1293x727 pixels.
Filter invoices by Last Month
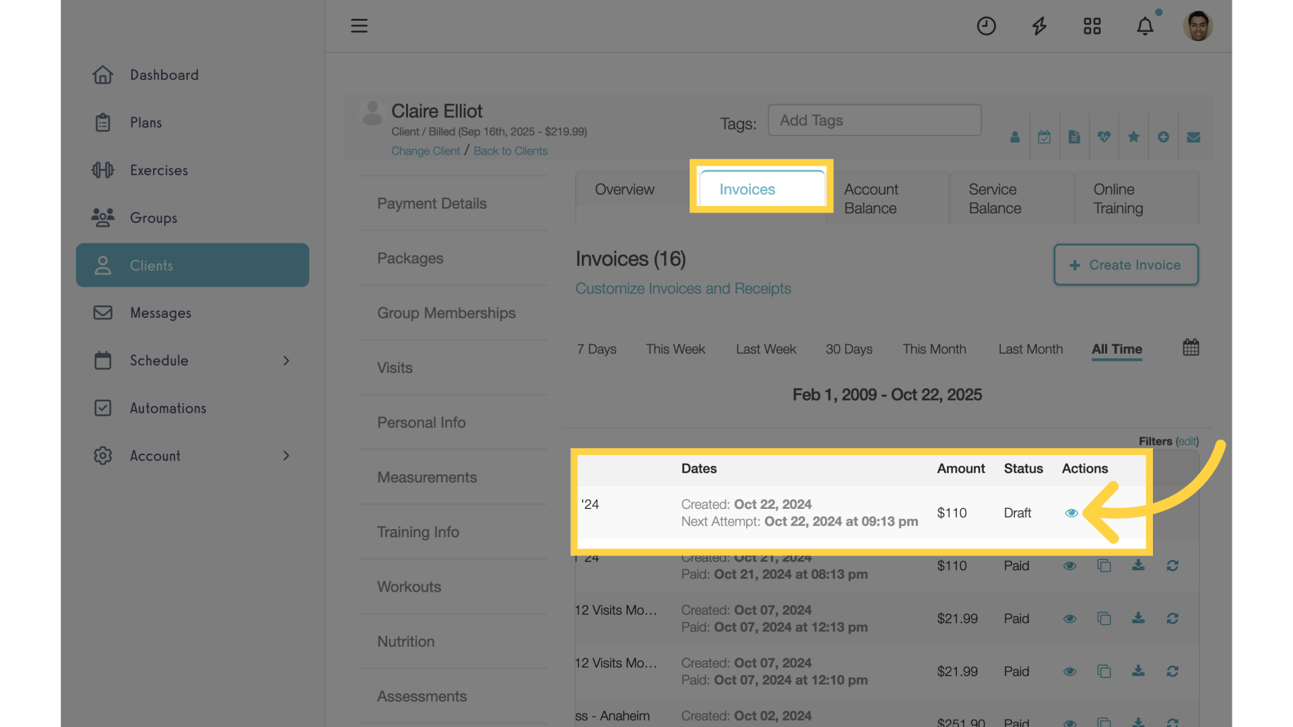tap(1030, 349)
